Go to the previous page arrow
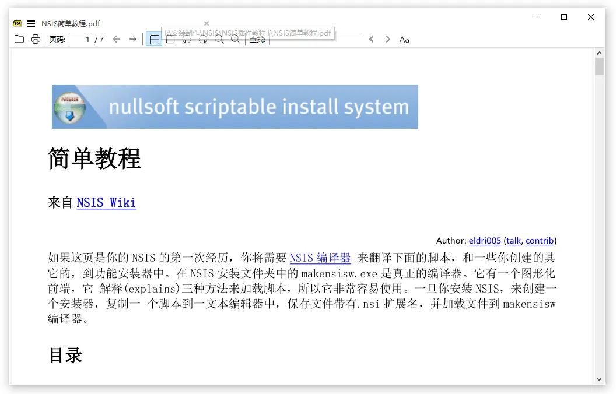 [x=116, y=39]
